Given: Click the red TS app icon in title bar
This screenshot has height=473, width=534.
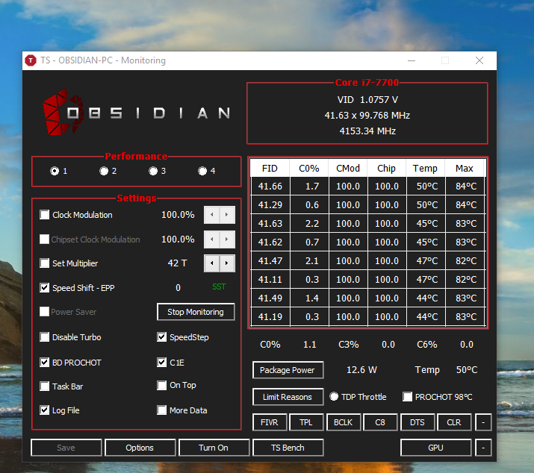Looking at the screenshot, I should tap(31, 60).
